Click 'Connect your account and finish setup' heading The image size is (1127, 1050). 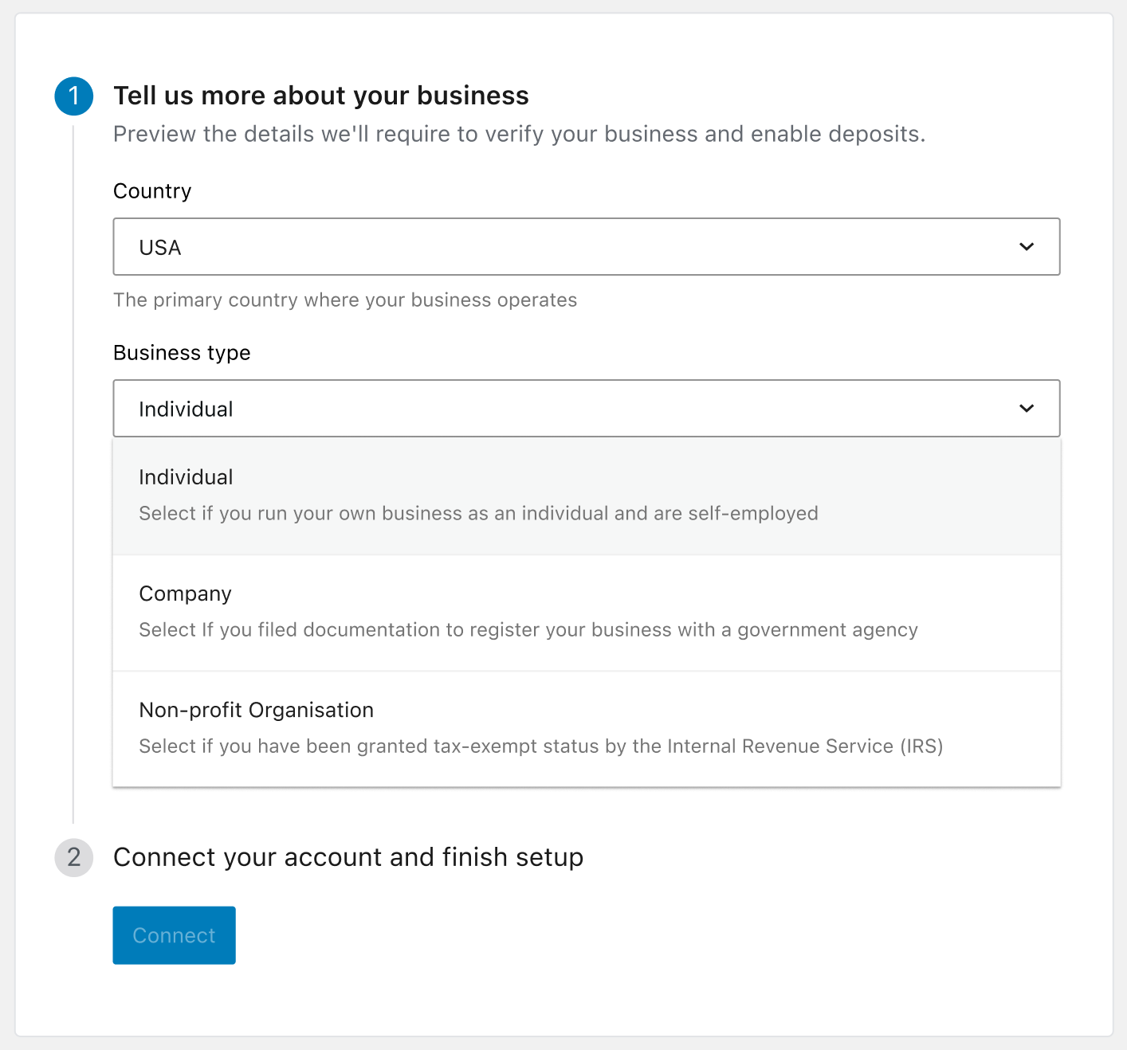tap(348, 858)
